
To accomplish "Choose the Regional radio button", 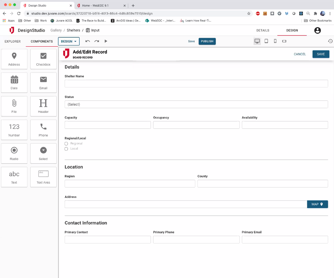I will [x=66, y=144].
